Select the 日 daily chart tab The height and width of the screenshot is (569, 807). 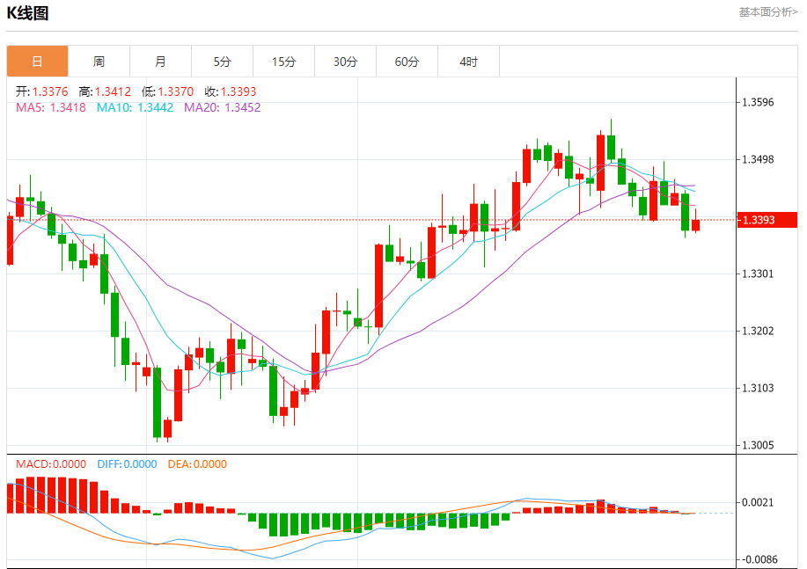point(37,62)
